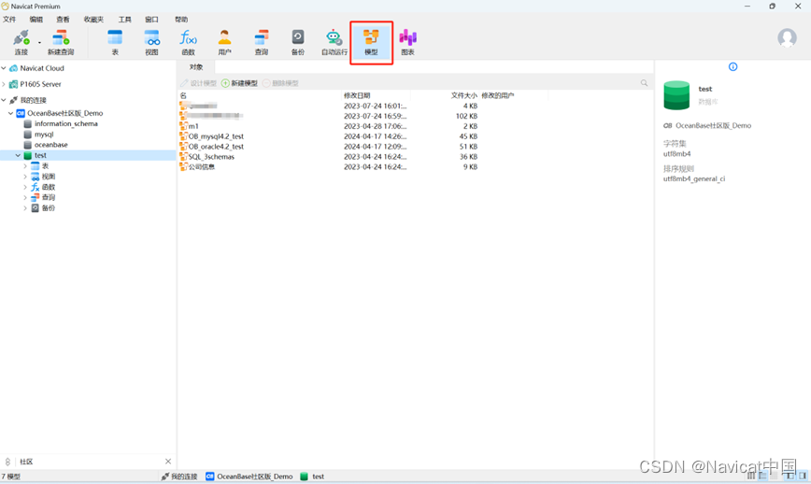Select the Model (模型) toolbar icon
Screen dimensions: 811x484
tap(371, 42)
